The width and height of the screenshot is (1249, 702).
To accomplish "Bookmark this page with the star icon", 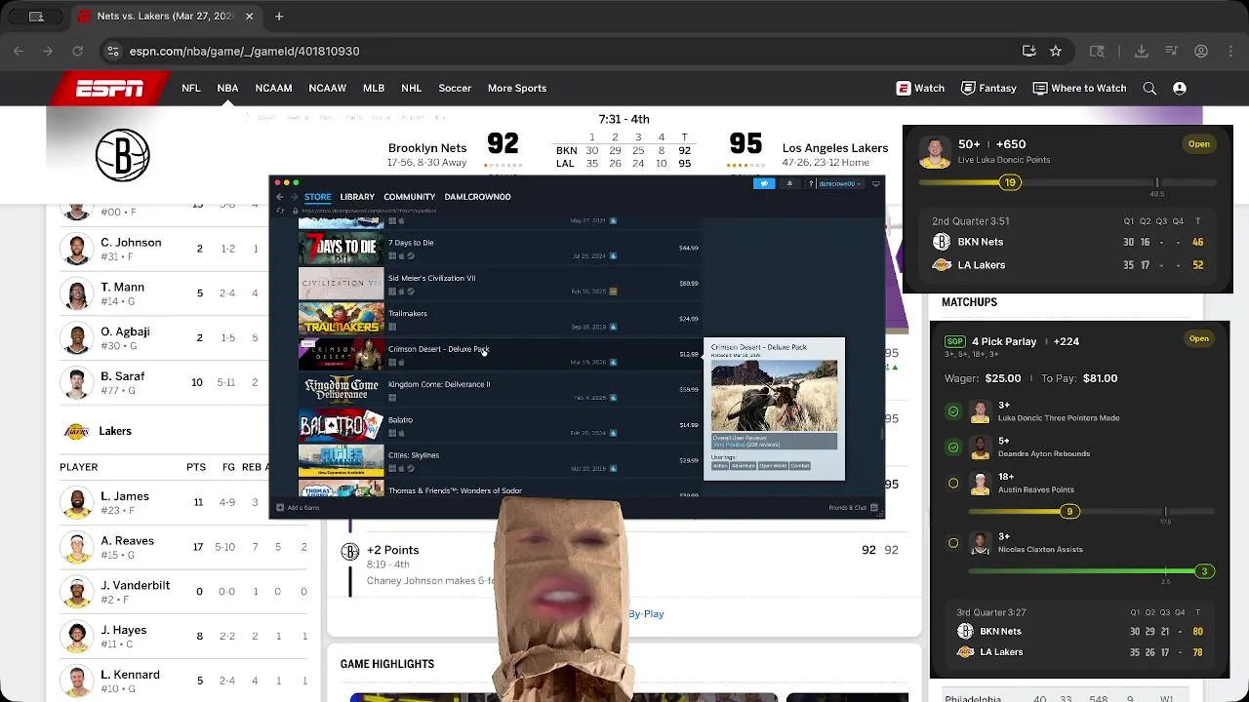I will click(1056, 51).
